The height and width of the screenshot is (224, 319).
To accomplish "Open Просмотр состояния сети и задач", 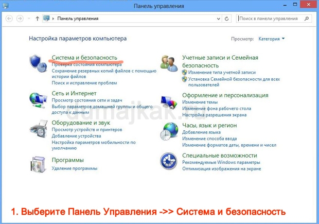I will pyautogui.click(x=87, y=100).
